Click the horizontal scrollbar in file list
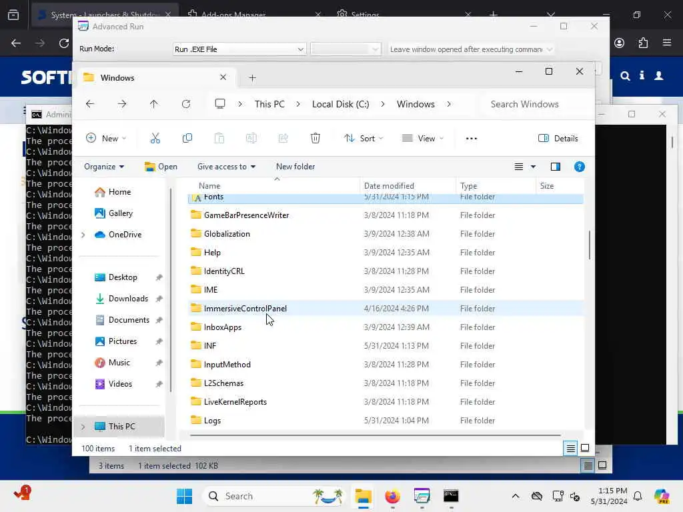The height and width of the screenshot is (512, 683). click(x=375, y=435)
